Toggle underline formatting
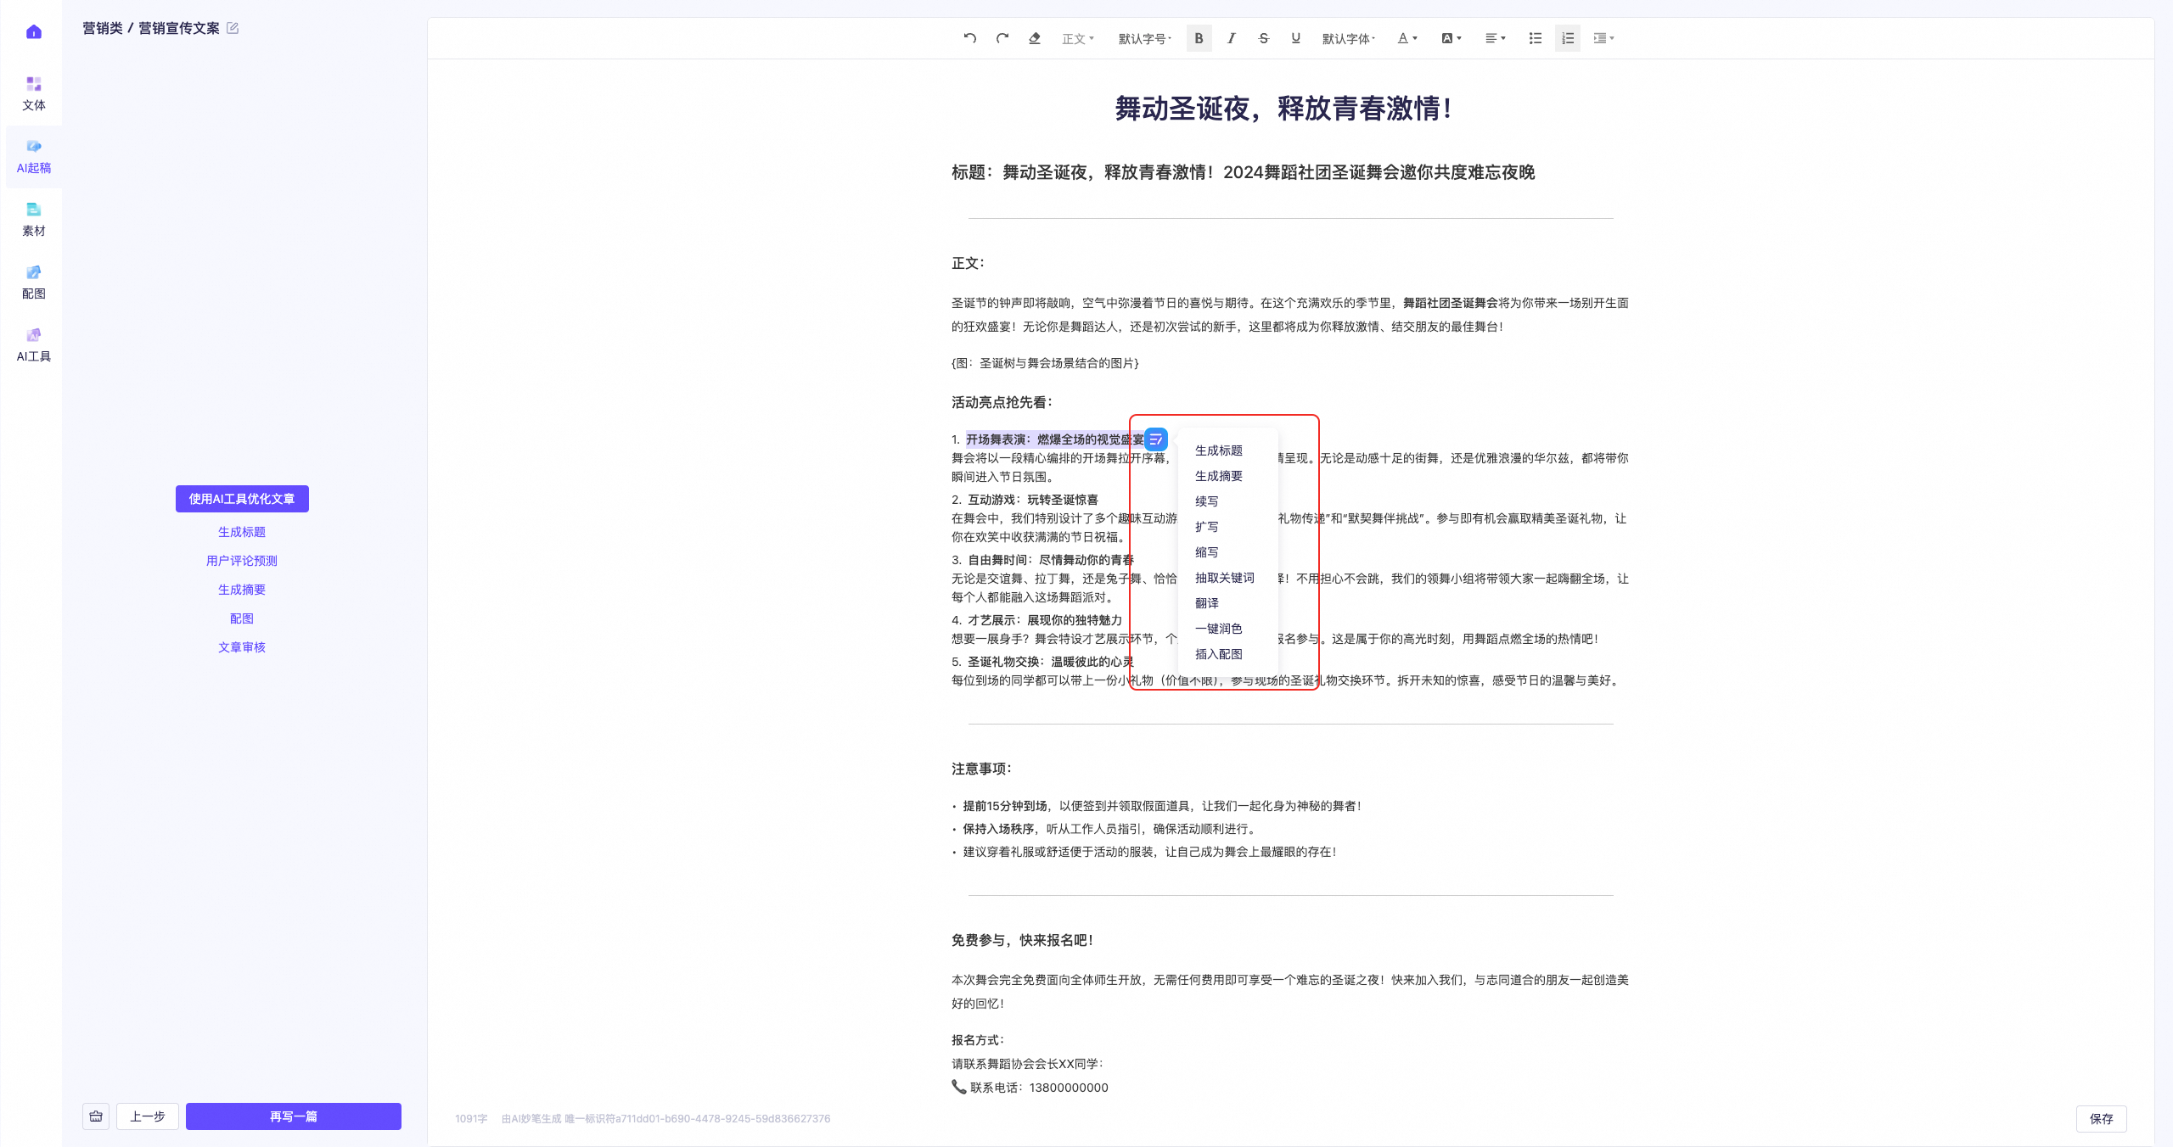This screenshot has height=1147, width=2173. click(x=1296, y=38)
